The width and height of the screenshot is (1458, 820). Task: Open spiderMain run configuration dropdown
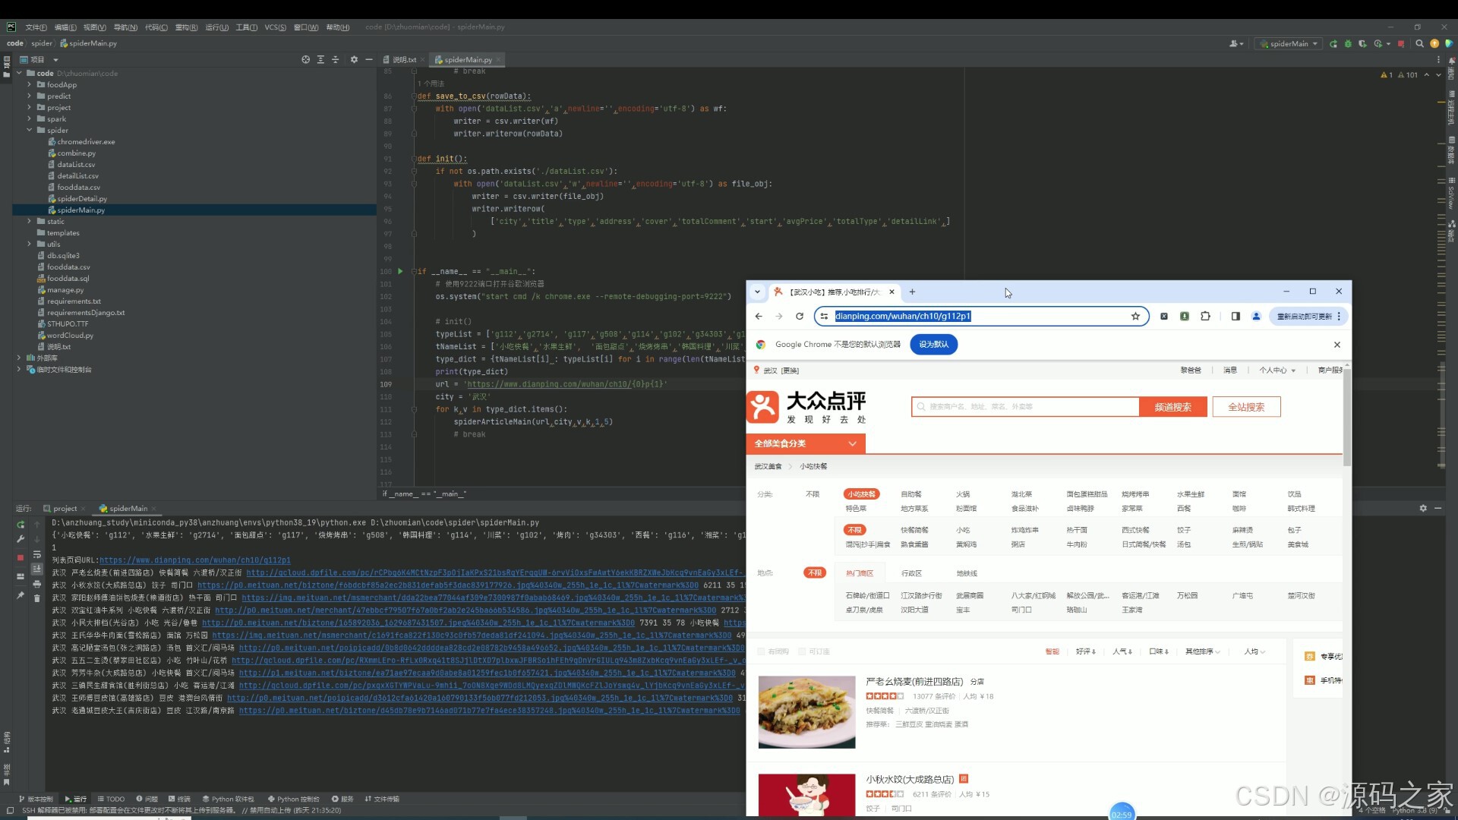coord(1289,44)
